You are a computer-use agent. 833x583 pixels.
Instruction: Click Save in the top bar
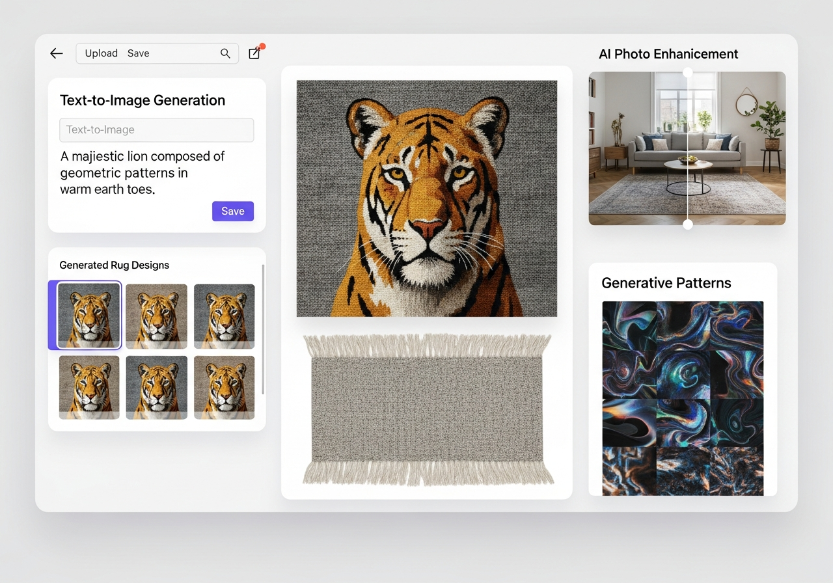[x=138, y=53]
